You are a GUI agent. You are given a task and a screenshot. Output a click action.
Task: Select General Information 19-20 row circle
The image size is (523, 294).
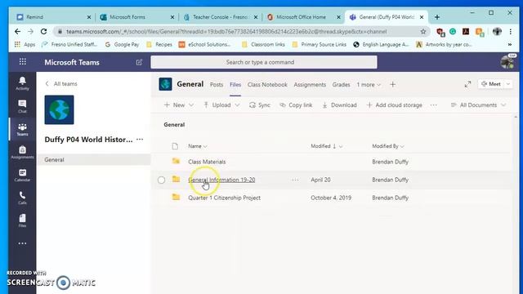pyautogui.click(x=162, y=180)
